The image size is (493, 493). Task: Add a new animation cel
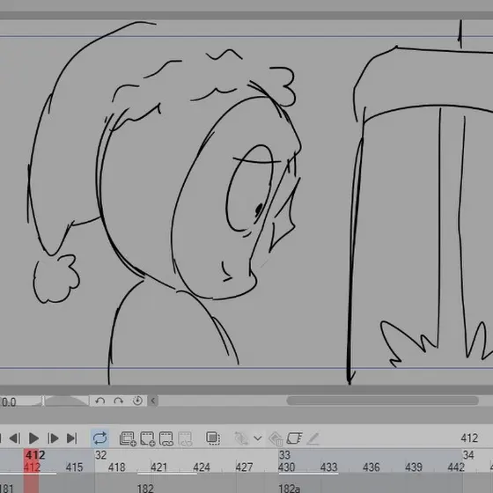(148, 438)
